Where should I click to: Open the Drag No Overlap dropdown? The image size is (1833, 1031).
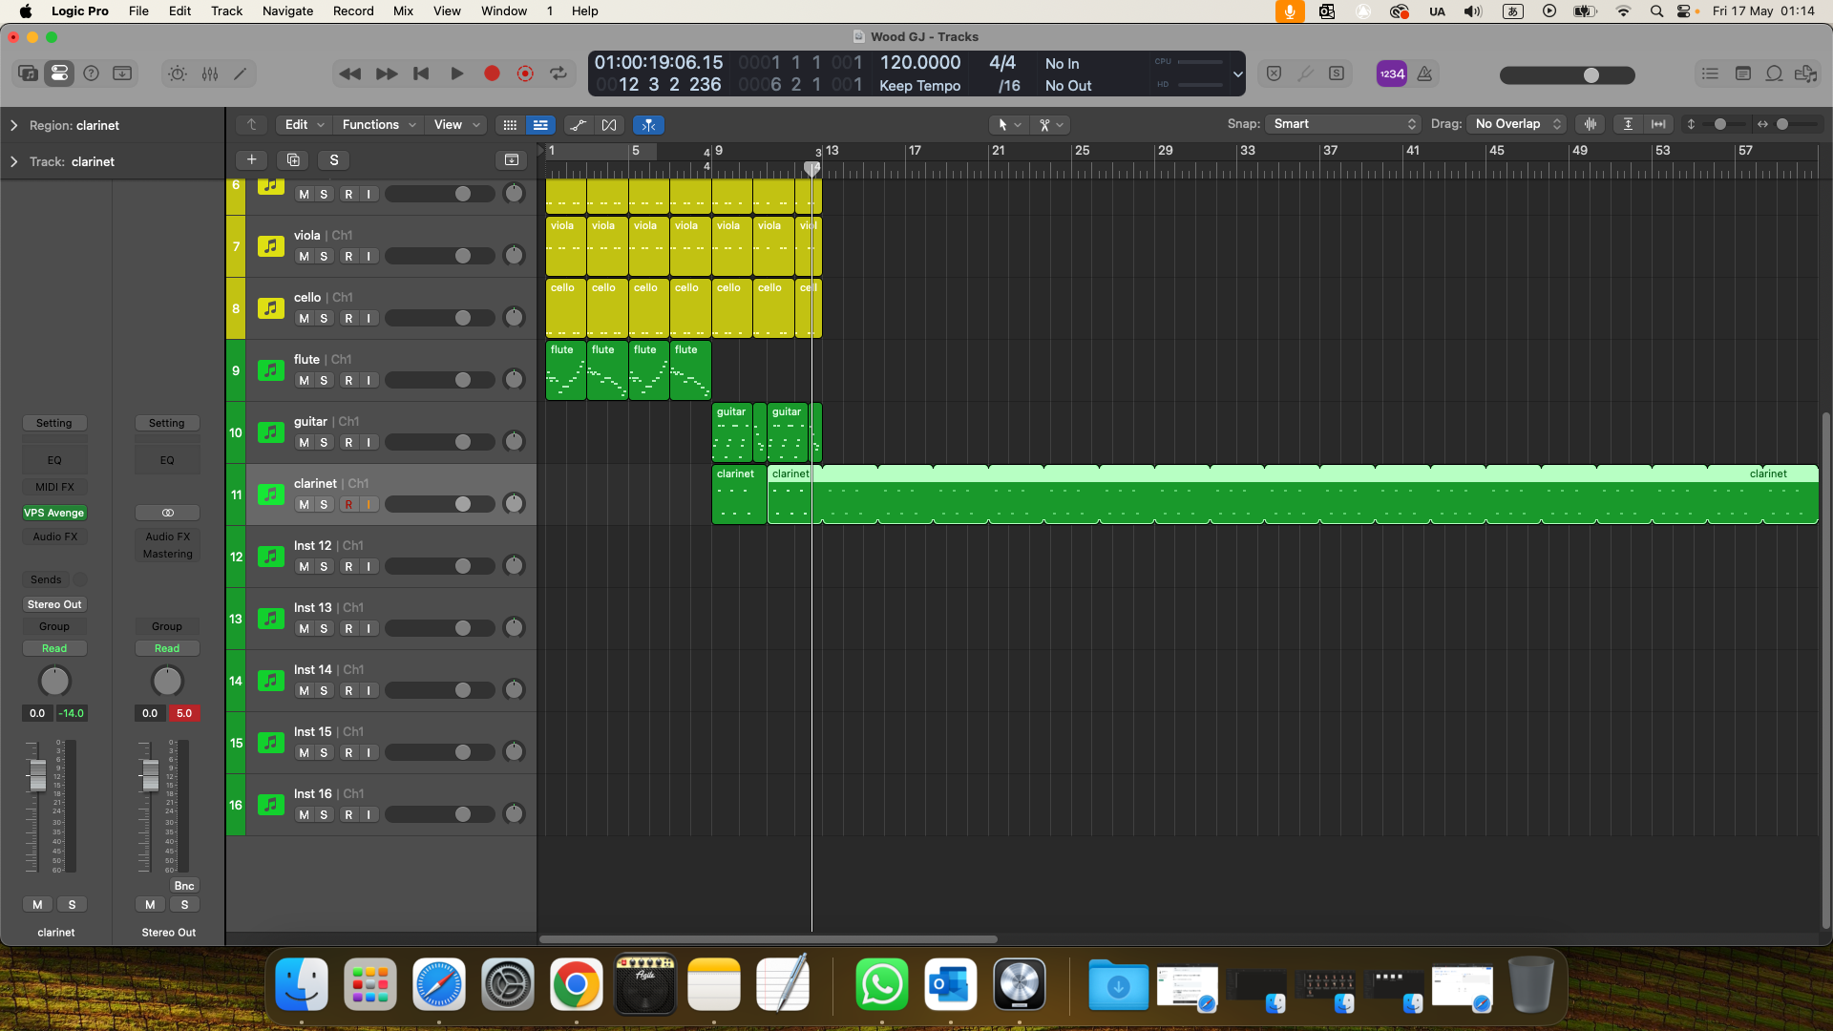point(1517,124)
